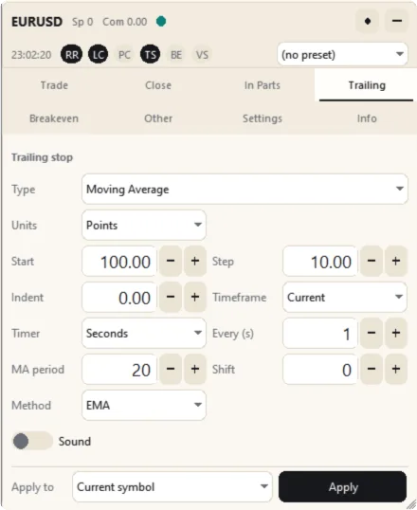Switch to the Trade tab
417x510 pixels.
tap(54, 85)
